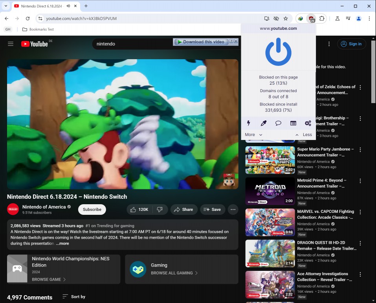This screenshot has height=303, width=376.
Task: Browse all Gaming link
Action: point(174,273)
